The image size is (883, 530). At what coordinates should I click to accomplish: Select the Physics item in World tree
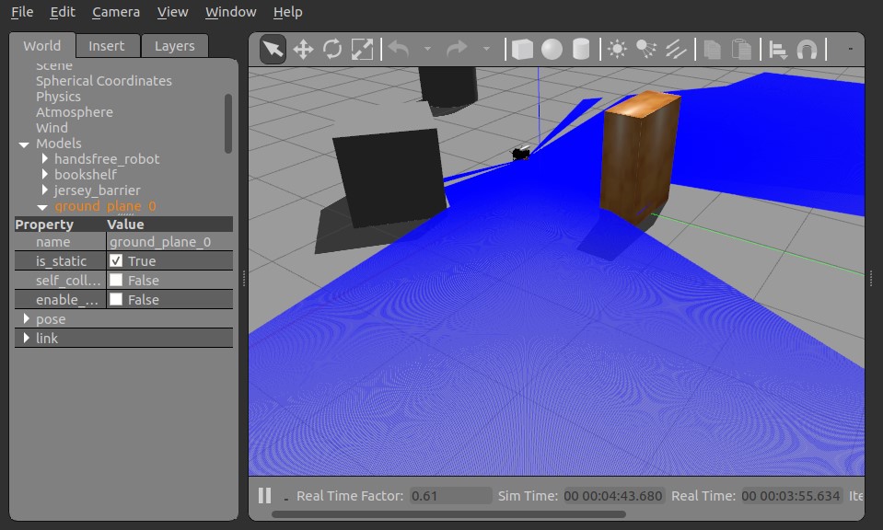[58, 97]
